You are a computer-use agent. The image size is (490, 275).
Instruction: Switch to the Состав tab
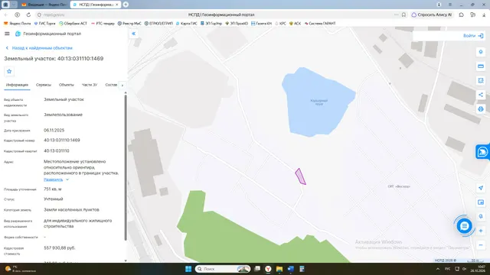(x=111, y=85)
